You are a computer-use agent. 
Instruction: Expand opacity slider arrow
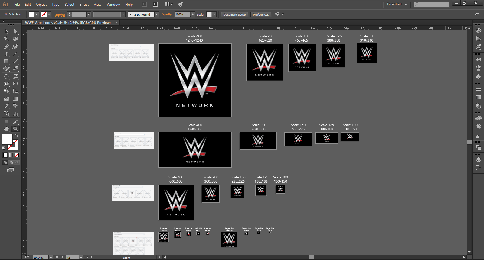pyautogui.click(x=193, y=14)
